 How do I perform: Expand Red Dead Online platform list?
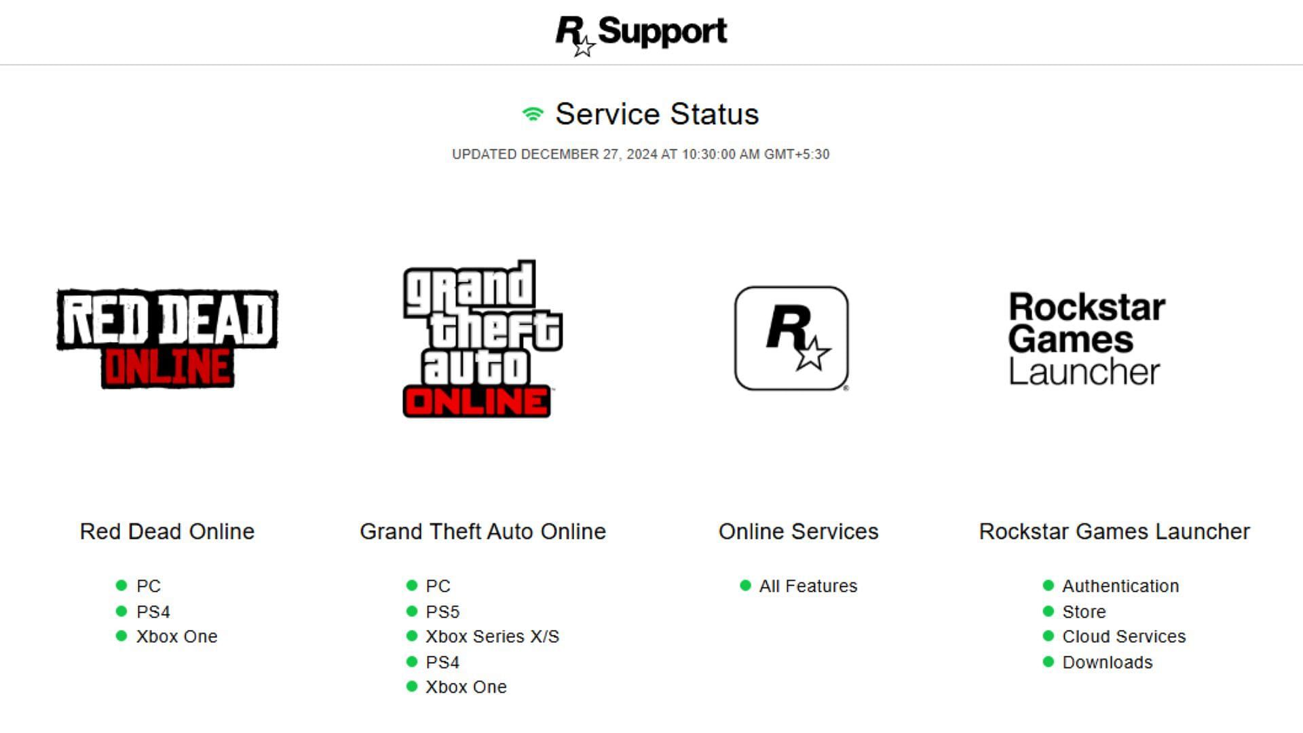click(166, 531)
